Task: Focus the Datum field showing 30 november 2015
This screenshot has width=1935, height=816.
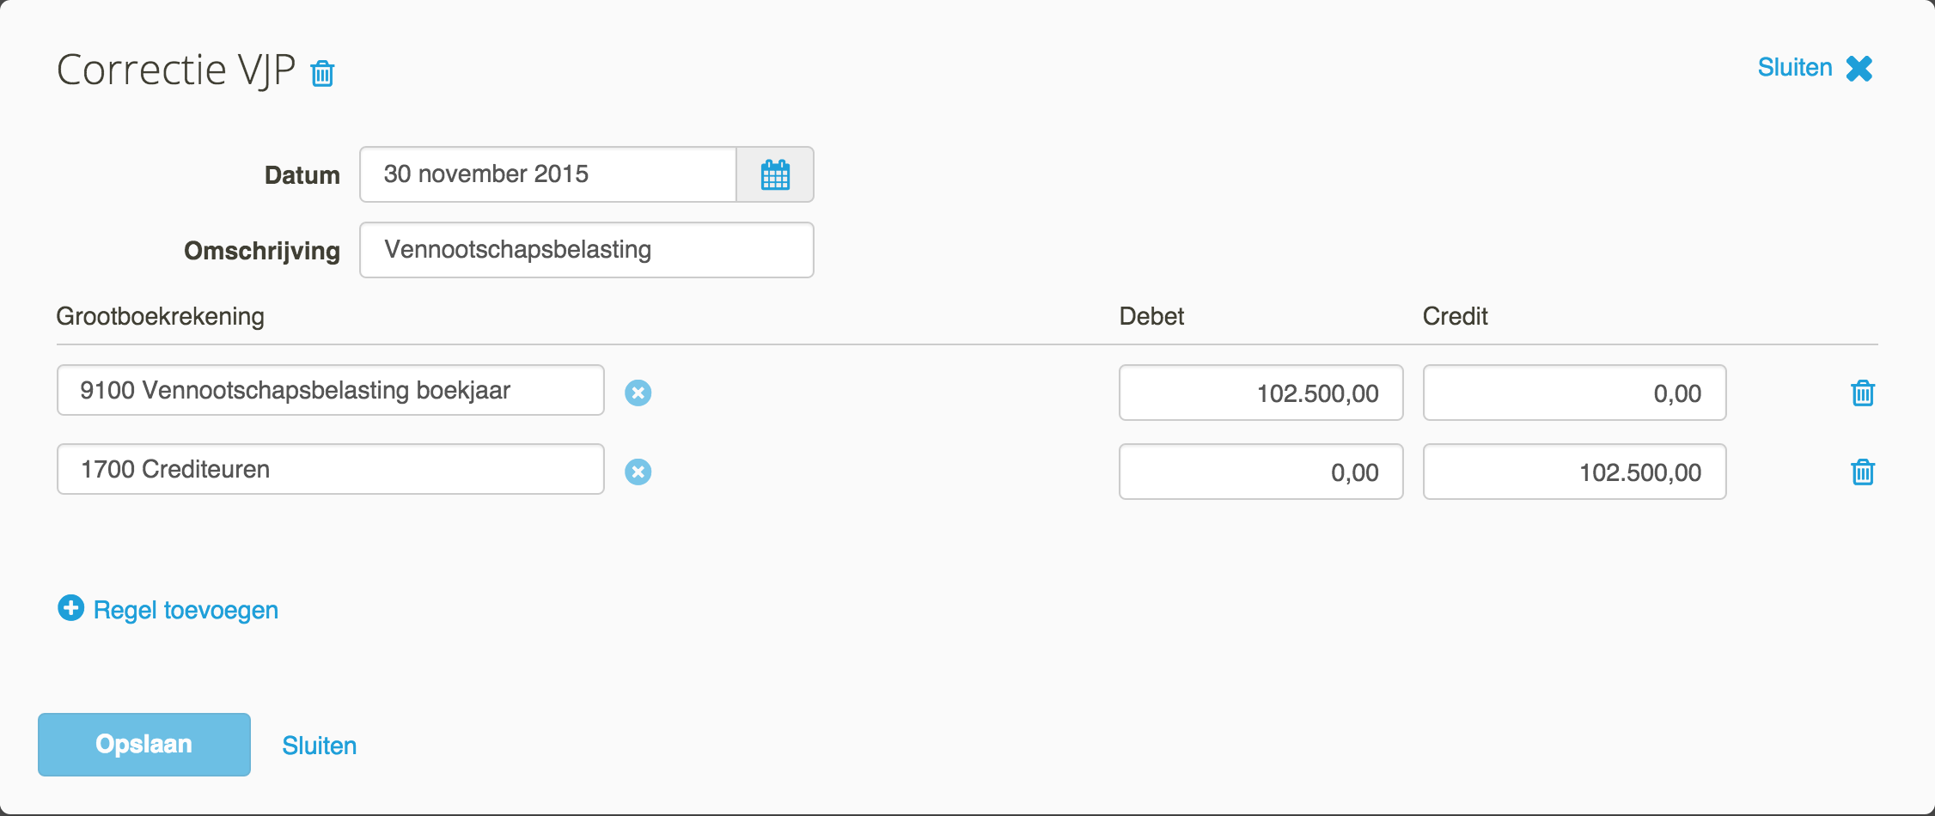Action: tap(548, 174)
